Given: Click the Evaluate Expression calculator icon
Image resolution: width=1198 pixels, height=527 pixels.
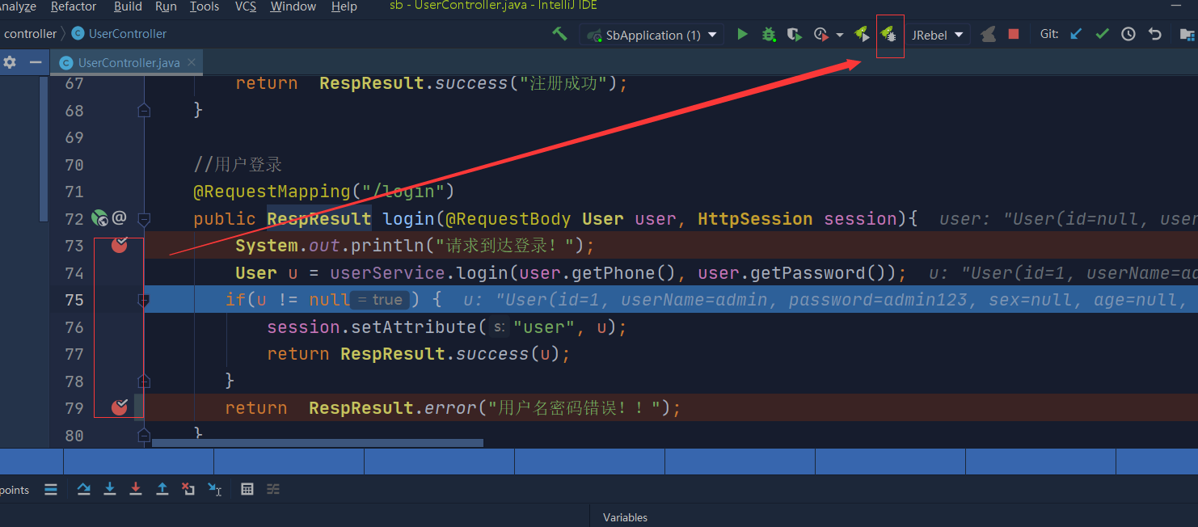Looking at the screenshot, I should tap(247, 489).
